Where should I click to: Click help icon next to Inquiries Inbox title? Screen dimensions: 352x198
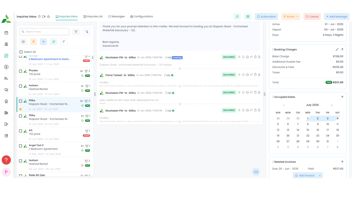[39, 16]
